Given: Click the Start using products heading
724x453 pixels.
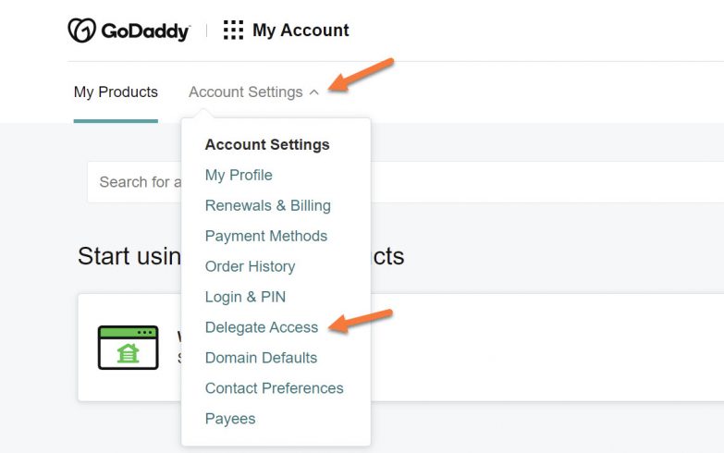Looking at the screenshot, I should click(x=128, y=256).
